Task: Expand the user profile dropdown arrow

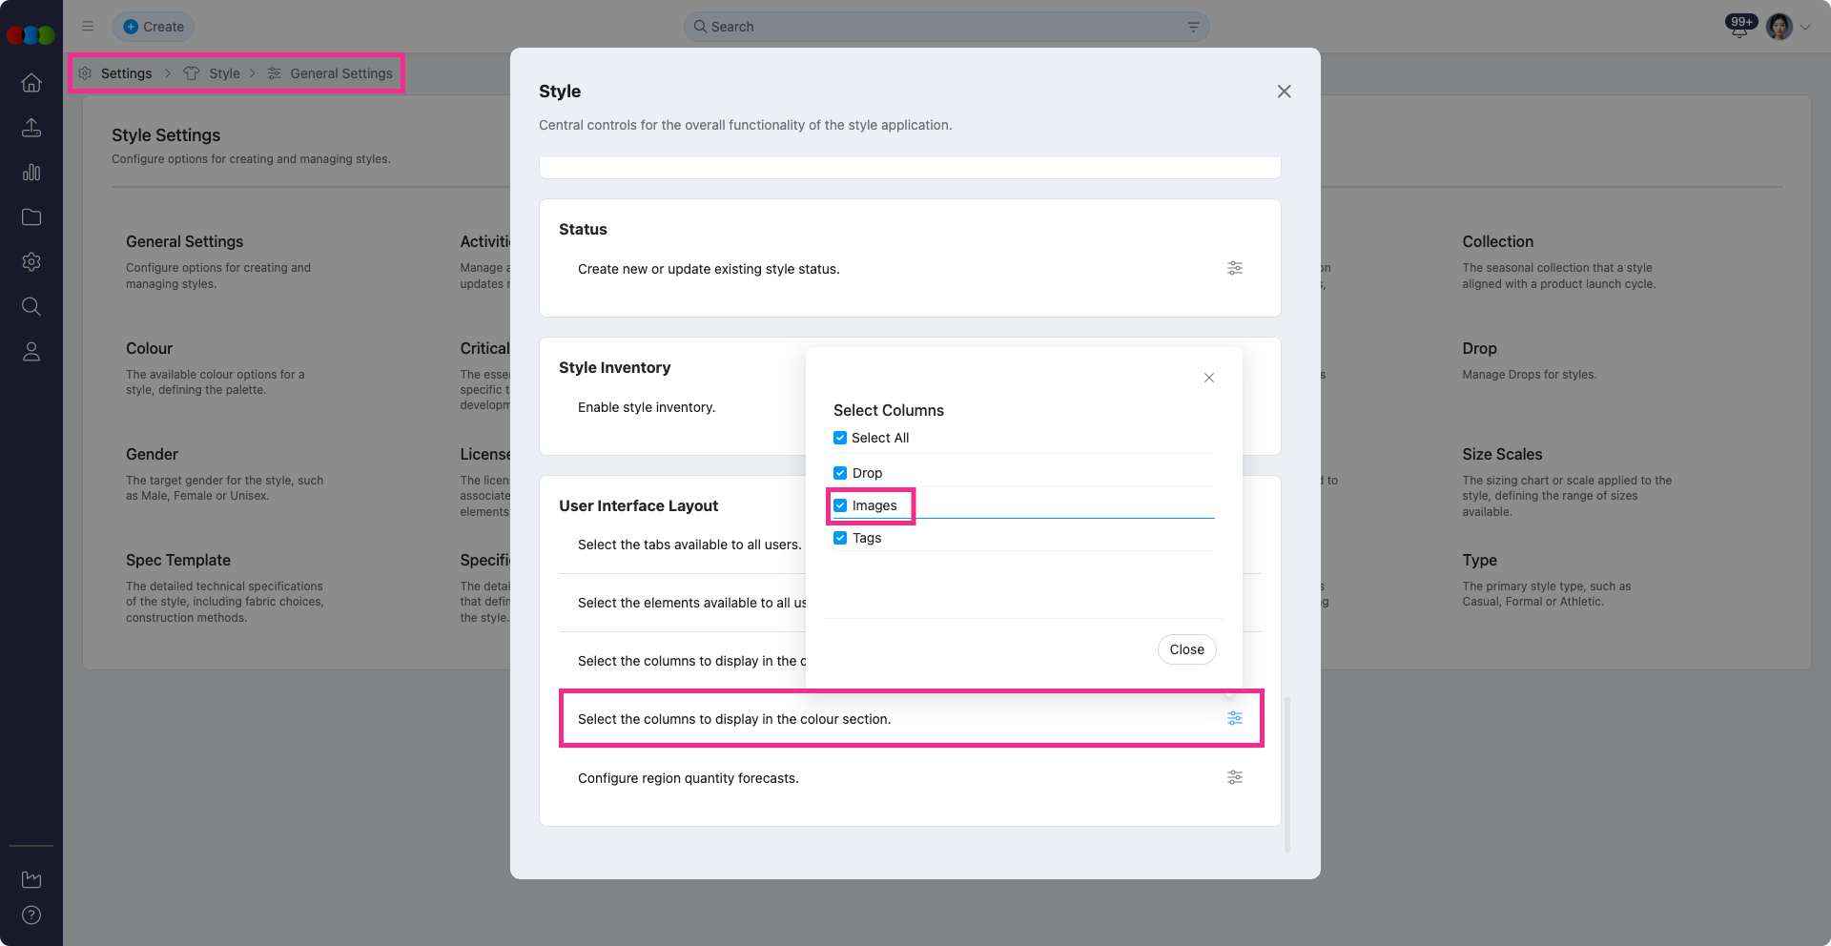Action: tap(1805, 28)
